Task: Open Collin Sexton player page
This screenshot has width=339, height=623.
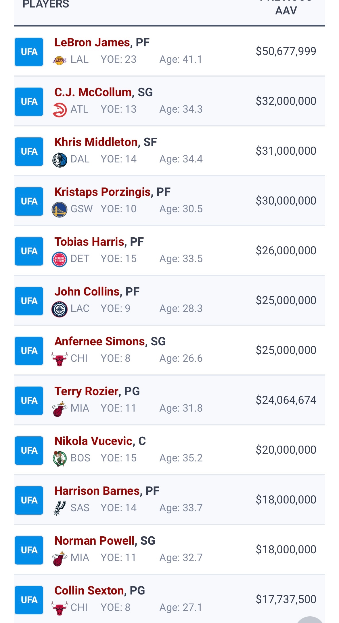Action: 89,591
